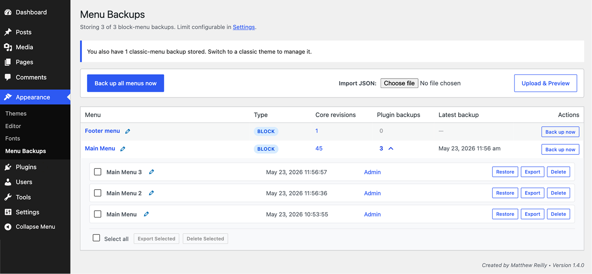Image resolution: width=592 pixels, height=274 pixels.
Task: Click the Comments bubble icon
Action: point(8,77)
